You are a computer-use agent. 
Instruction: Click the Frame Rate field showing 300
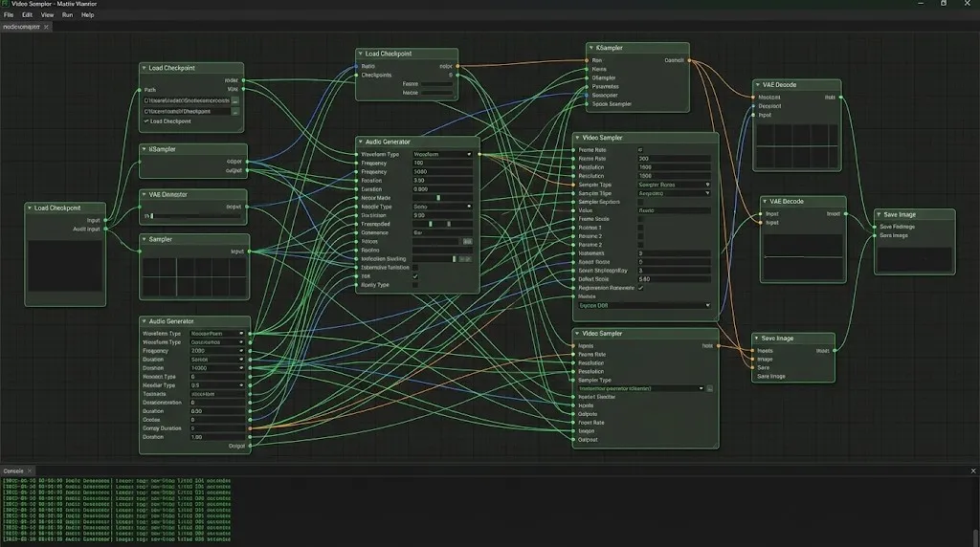[674, 159]
